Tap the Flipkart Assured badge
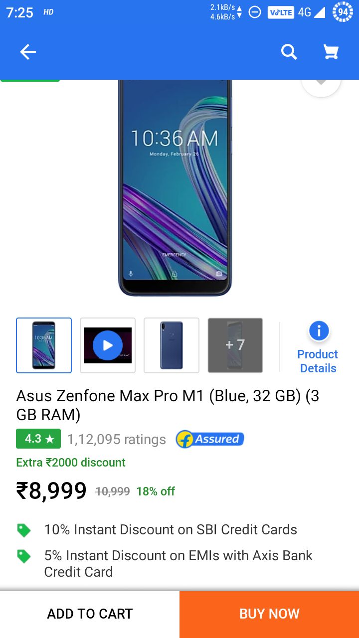The width and height of the screenshot is (359, 638). pos(210,439)
